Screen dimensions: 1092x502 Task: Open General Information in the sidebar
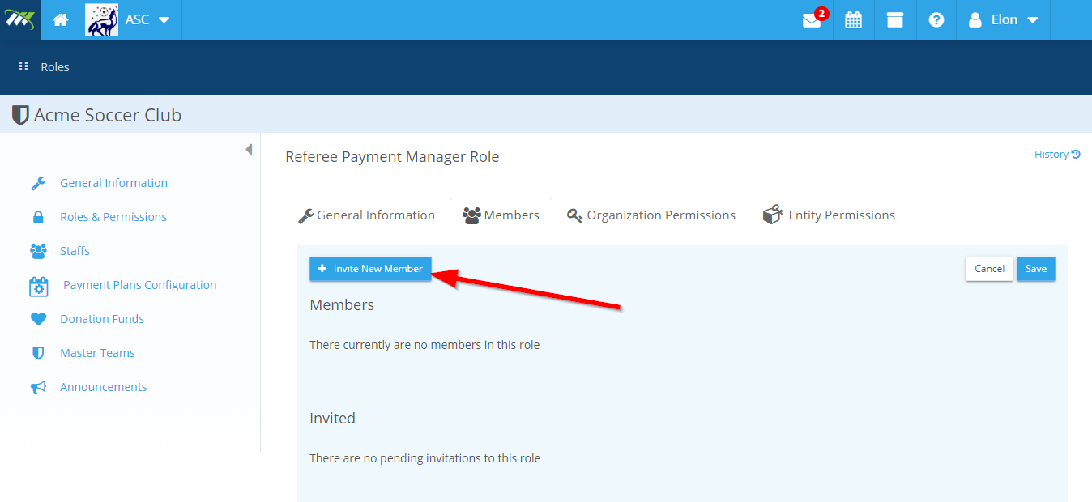[113, 183]
